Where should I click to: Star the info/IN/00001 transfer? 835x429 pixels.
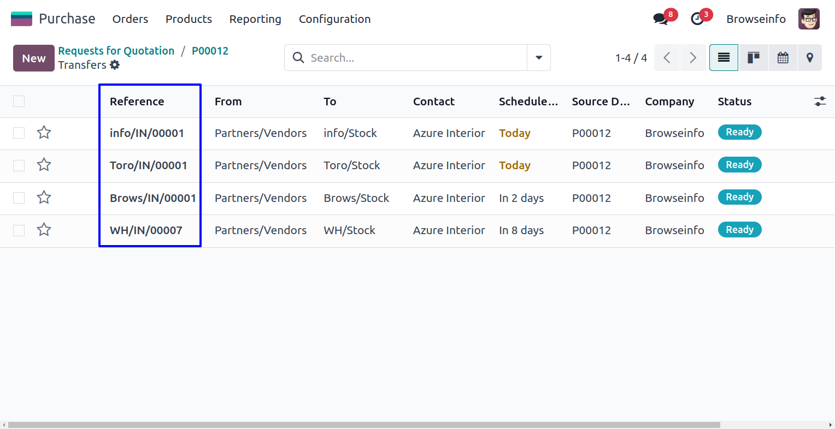44,133
